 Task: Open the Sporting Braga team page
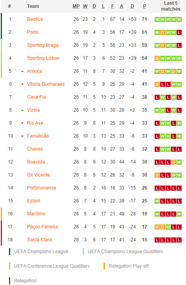point(43,45)
